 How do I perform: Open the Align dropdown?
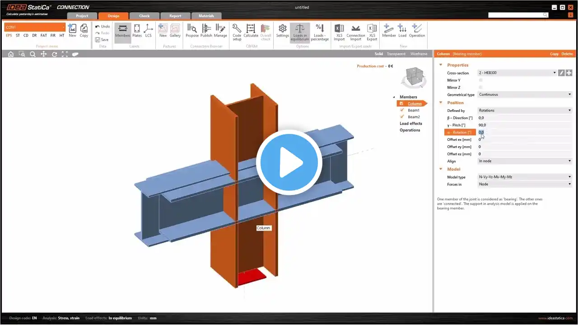tap(525, 161)
